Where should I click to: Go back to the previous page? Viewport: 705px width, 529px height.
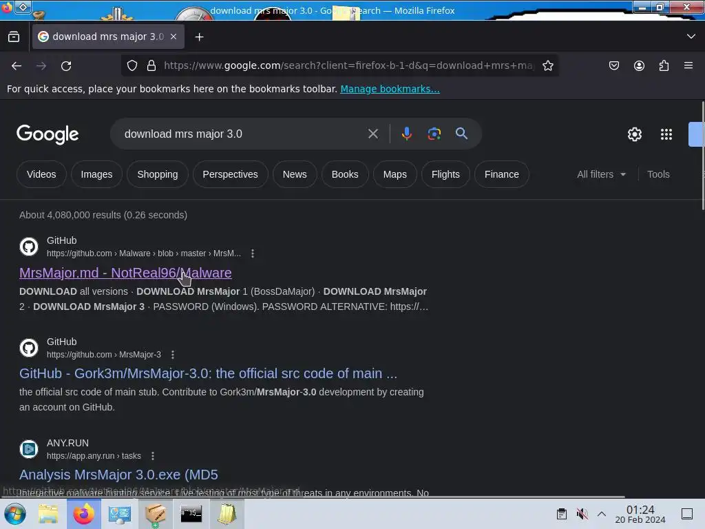point(17,66)
